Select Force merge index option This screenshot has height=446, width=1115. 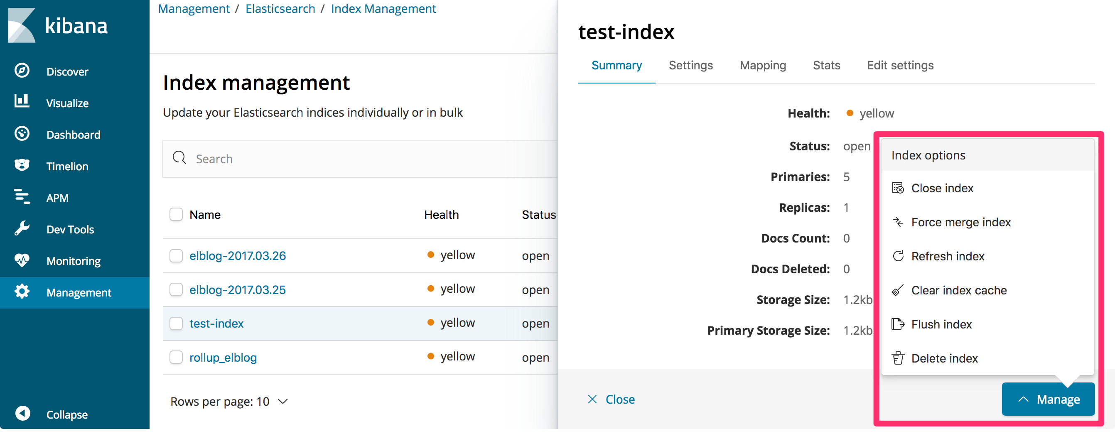pyautogui.click(x=988, y=222)
